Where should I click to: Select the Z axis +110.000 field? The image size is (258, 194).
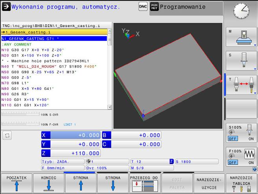click(71, 153)
